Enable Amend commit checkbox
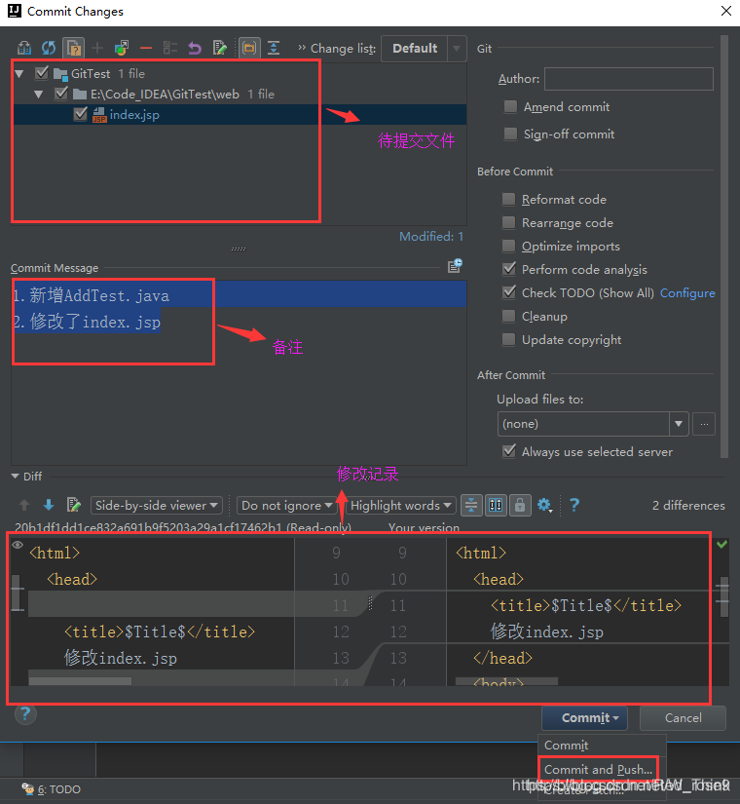Viewport: 740px width, 804px height. (x=510, y=106)
